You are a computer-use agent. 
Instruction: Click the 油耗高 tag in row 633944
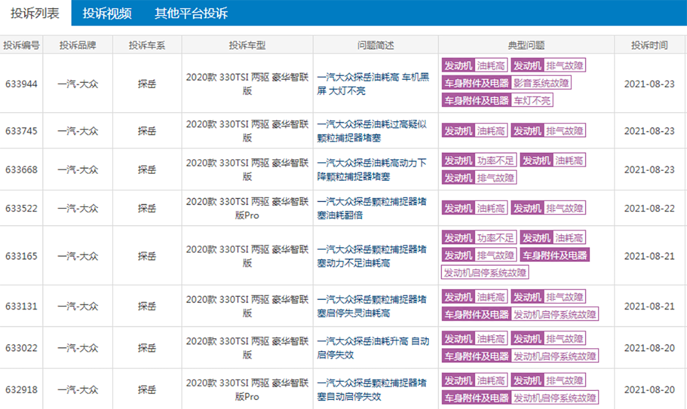491,65
